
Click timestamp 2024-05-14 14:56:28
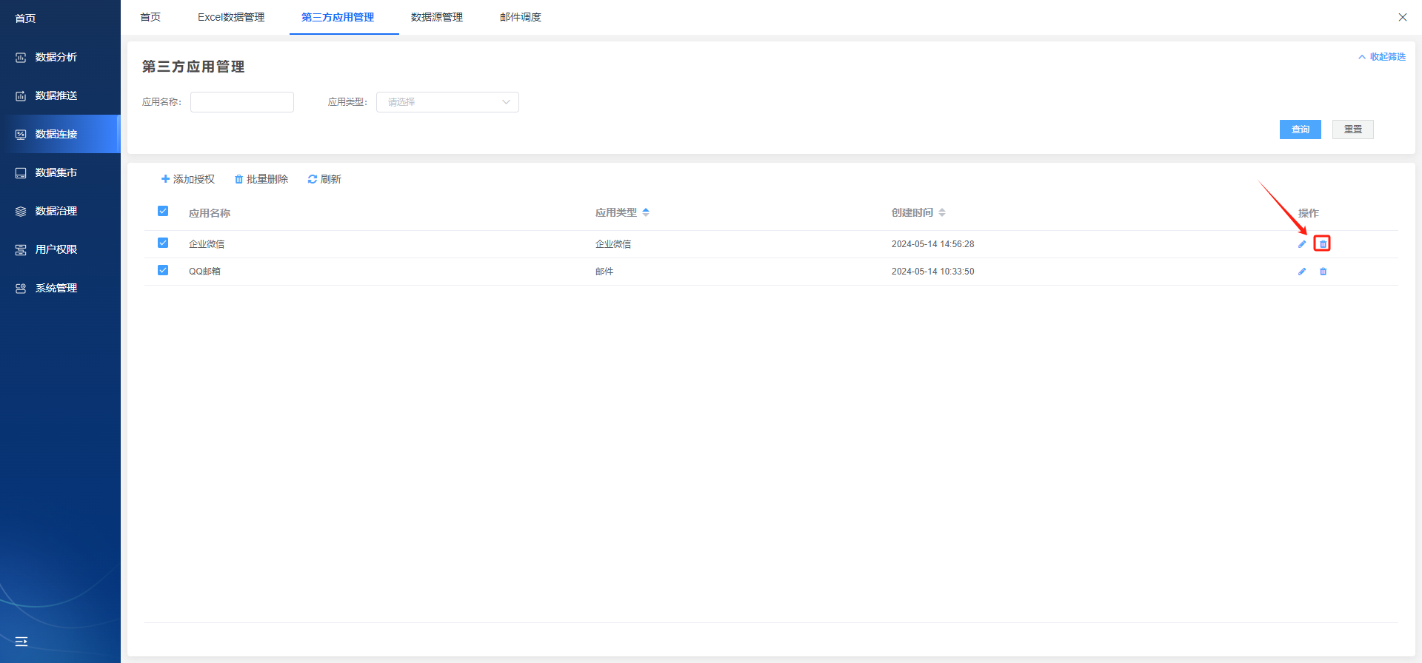tap(933, 244)
